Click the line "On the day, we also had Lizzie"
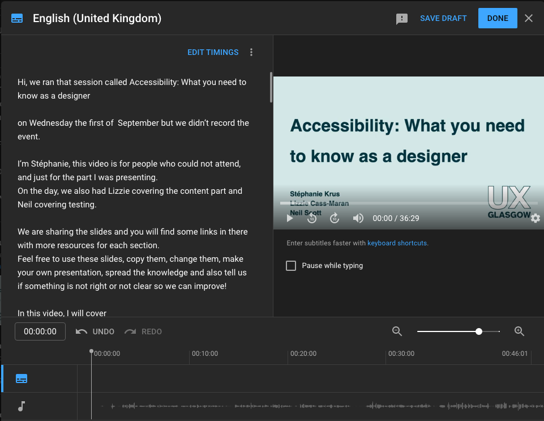Viewport: 544px width, 421px height. [x=130, y=191]
